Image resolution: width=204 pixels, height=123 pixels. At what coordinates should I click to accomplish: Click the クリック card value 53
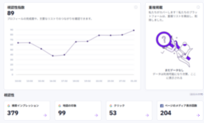pyautogui.click(x=113, y=113)
